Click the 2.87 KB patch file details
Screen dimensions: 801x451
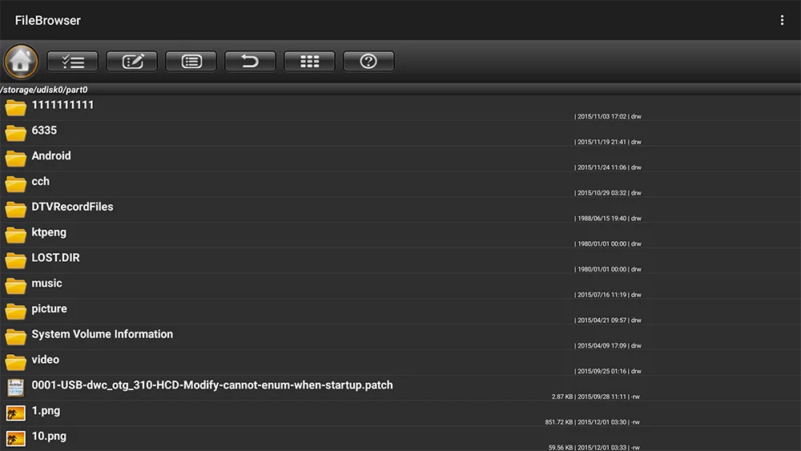click(596, 397)
